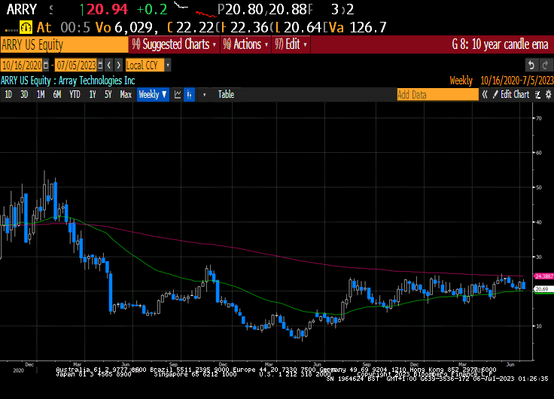Select the 1Y time range

click(x=93, y=94)
